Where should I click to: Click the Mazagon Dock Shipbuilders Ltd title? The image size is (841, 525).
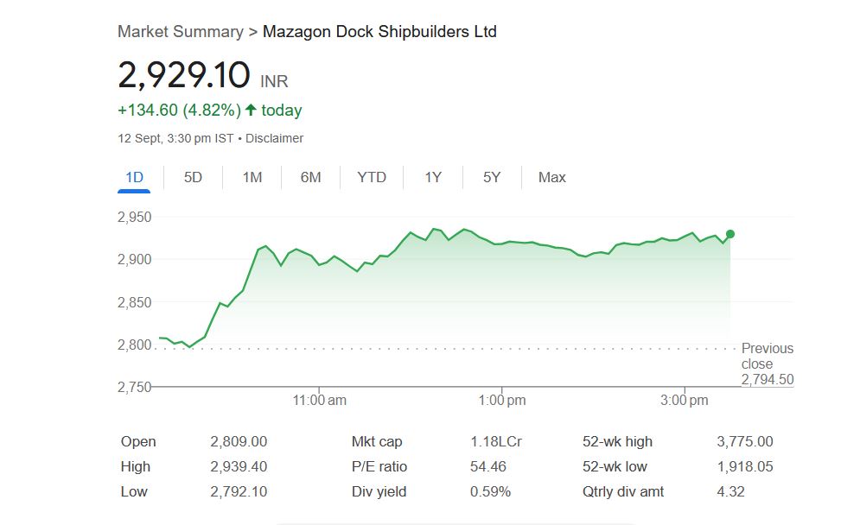(x=379, y=32)
